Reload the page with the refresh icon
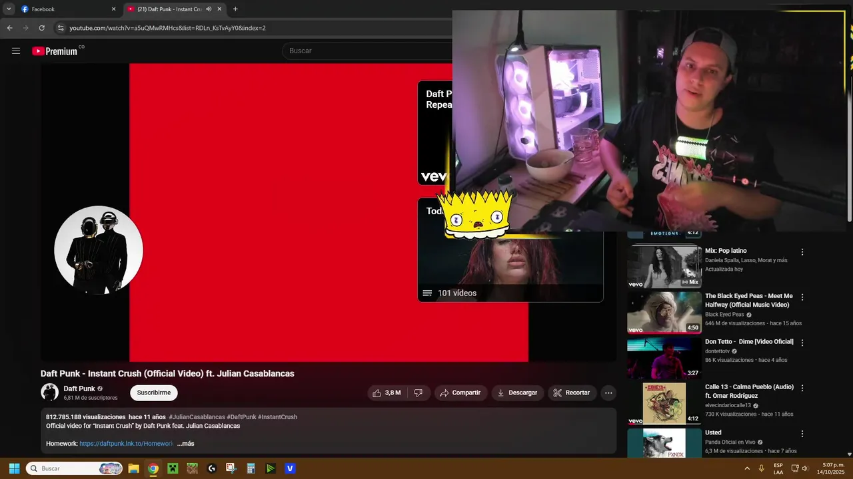 coord(41,28)
